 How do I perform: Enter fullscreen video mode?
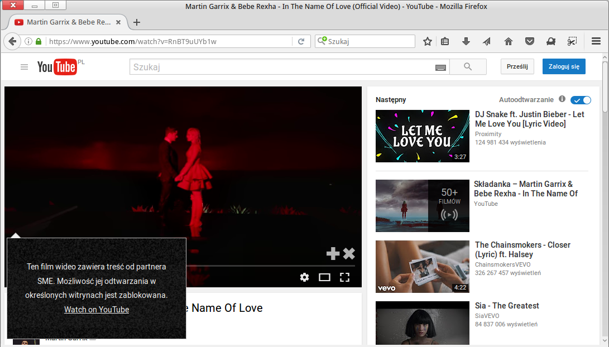[344, 277]
